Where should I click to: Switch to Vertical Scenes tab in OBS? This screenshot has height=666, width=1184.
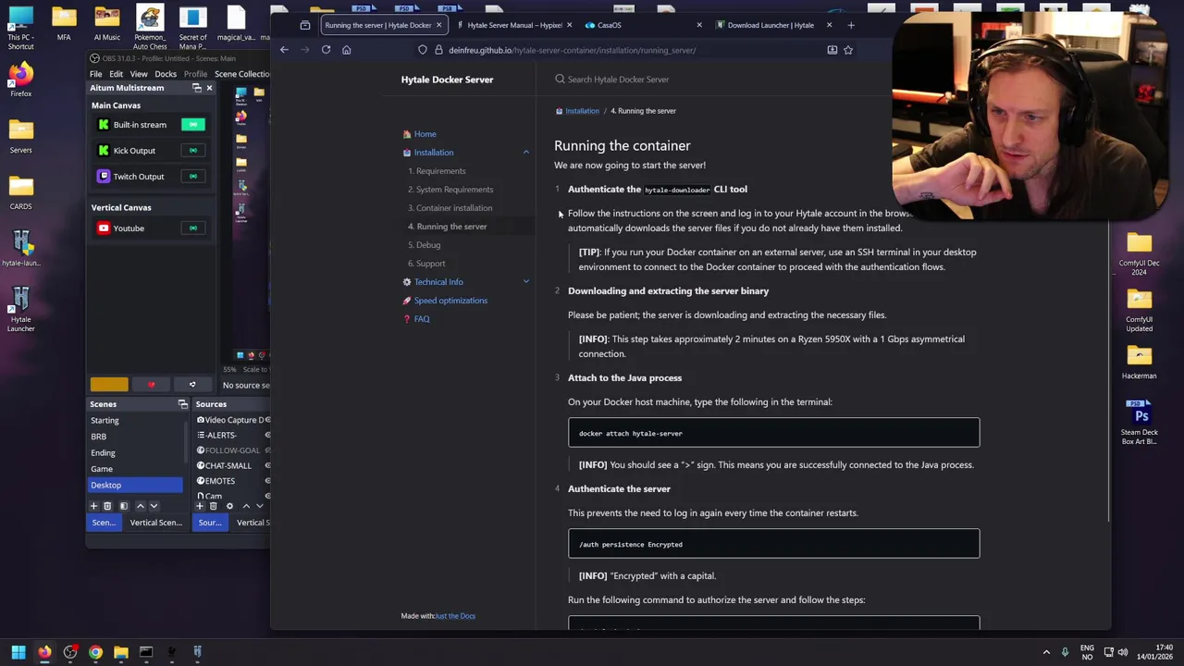click(155, 523)
